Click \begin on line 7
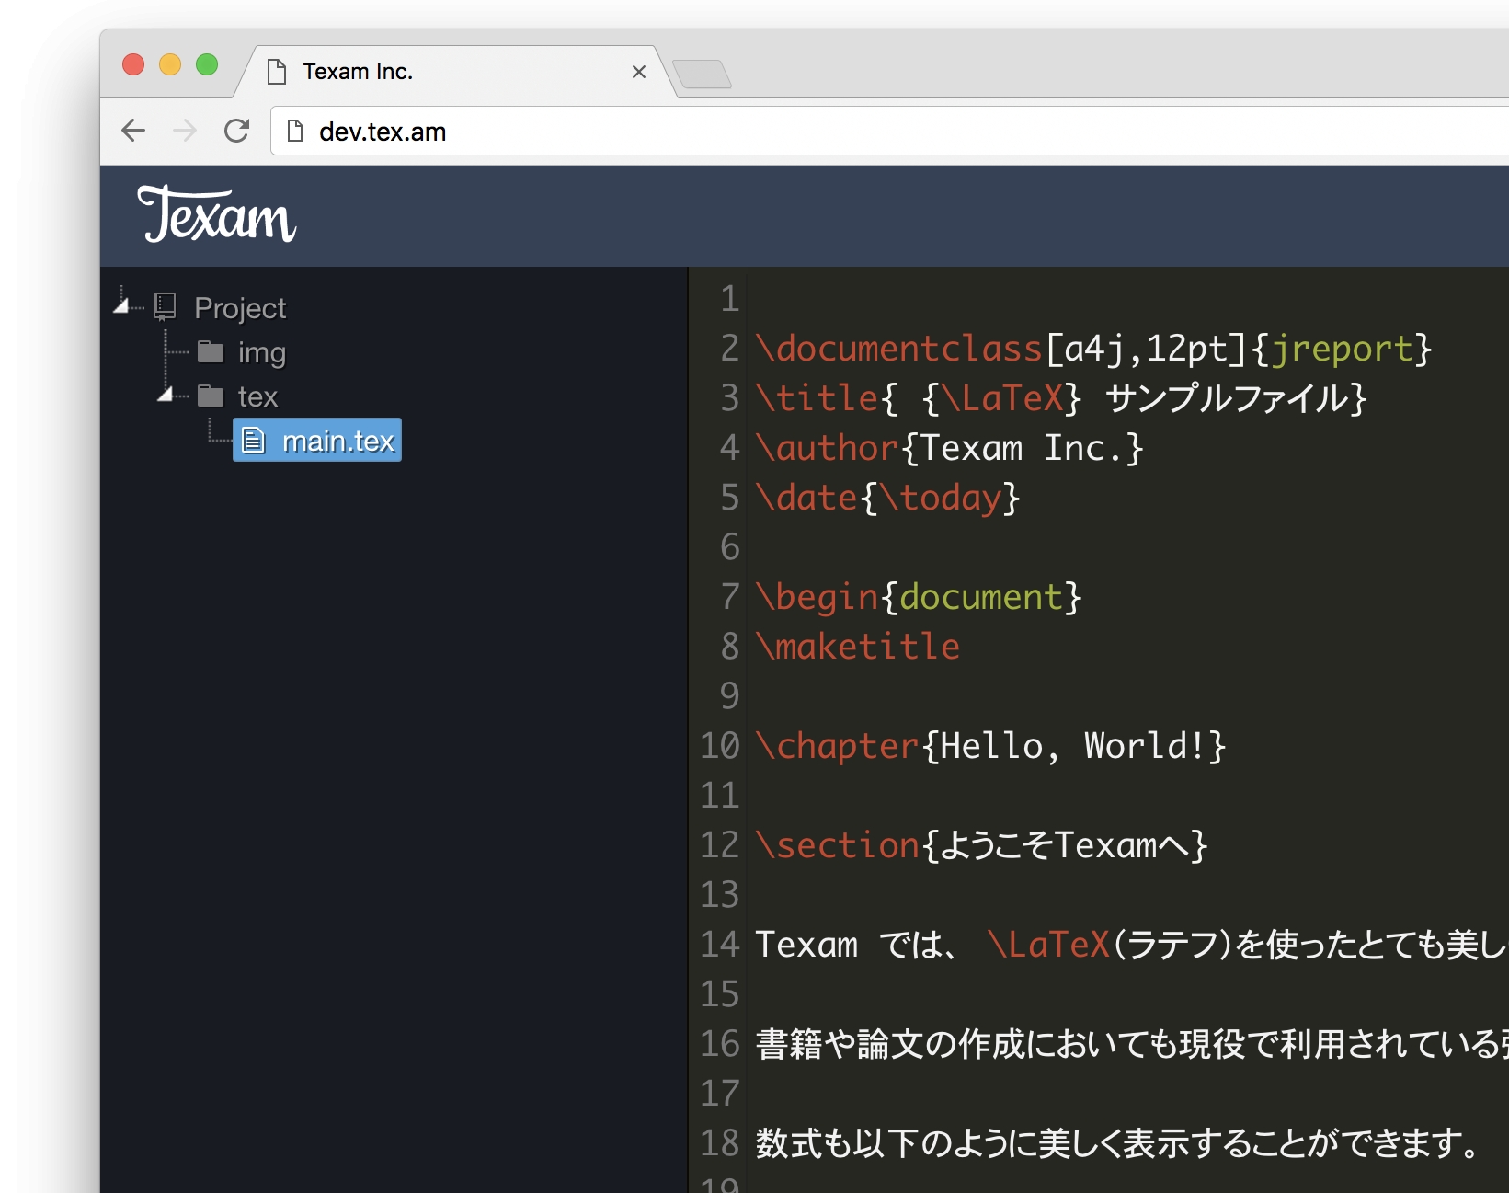 [x=817, y=597]
